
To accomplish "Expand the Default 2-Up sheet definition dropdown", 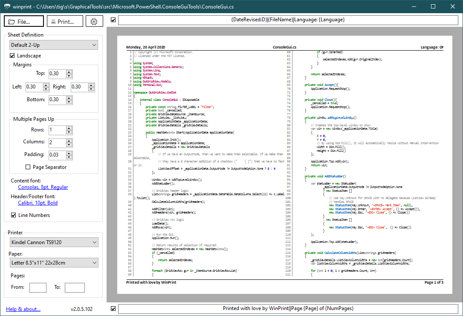I will [x=54, y=45].
